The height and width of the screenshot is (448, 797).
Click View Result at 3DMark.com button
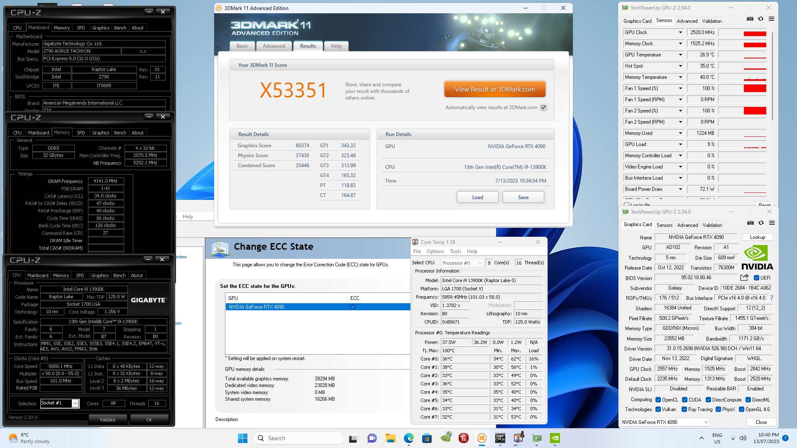pos(495,89)
